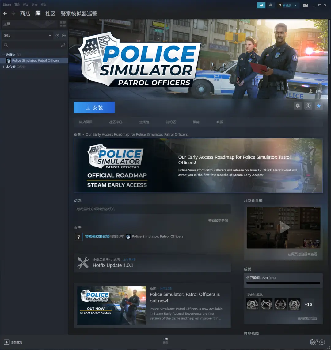
Task: Switch to the 商店 tab
Action: point(25,13)
